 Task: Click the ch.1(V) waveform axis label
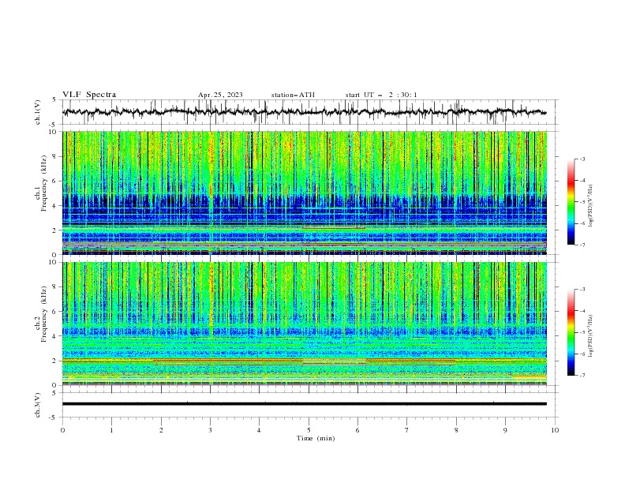(38, 112)
